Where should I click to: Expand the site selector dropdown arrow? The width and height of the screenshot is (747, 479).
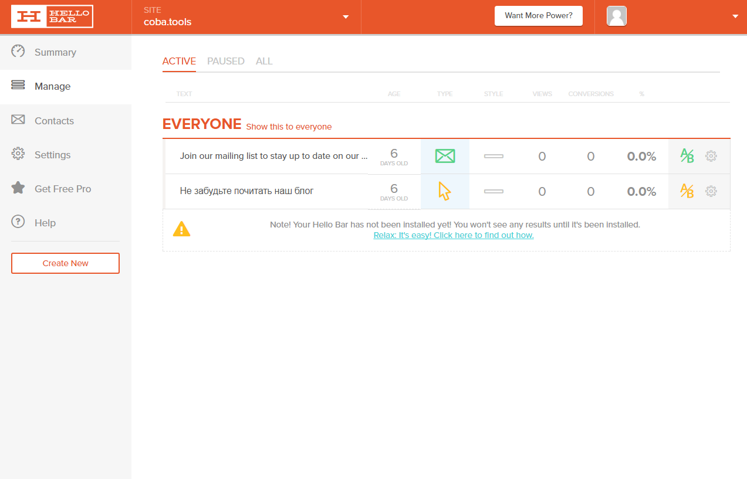pos(346,17)
